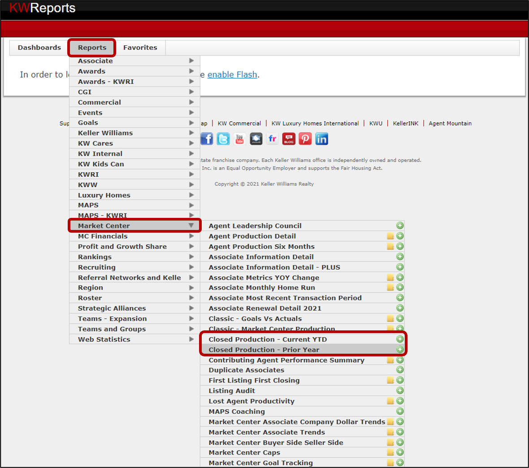Click yellow folder icon for Contributing Agent Performance Summary

390,360
